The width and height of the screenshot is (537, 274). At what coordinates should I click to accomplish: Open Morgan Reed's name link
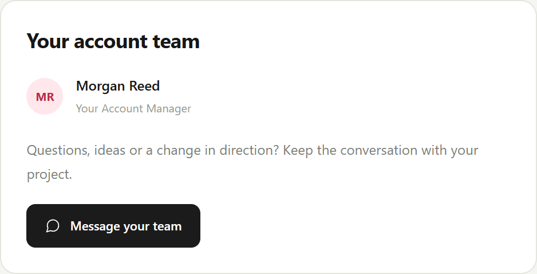coord(118,86)
